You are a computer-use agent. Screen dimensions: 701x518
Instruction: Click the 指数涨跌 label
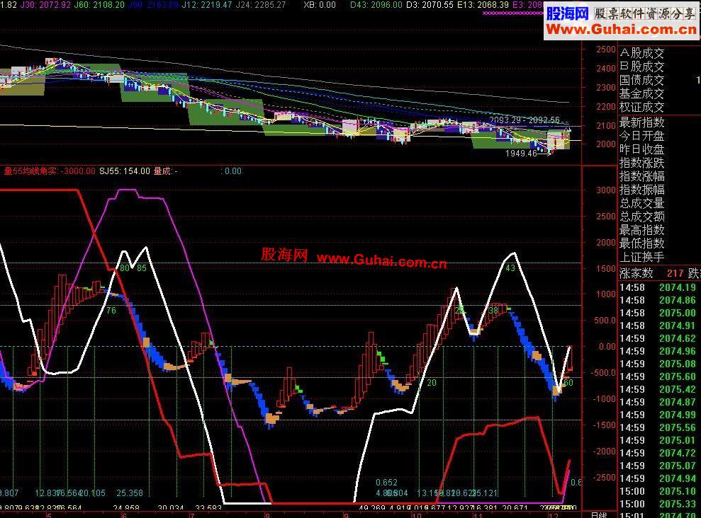tap(642, 162)
